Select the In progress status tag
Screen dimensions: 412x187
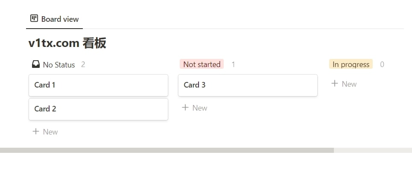coord(351,64)
